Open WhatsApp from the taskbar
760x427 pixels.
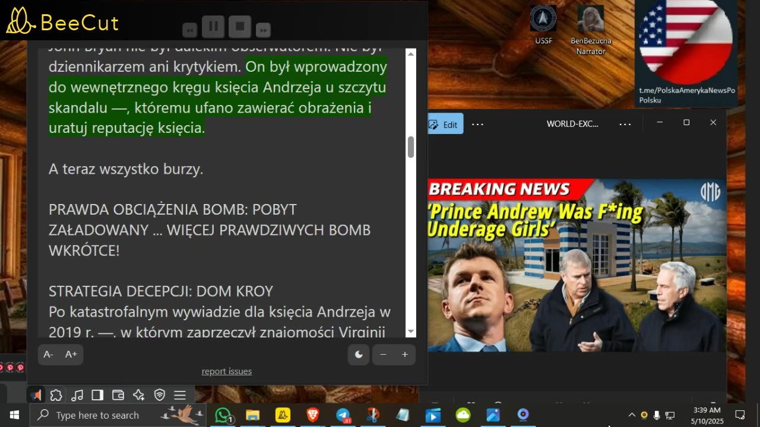[223, 415]
